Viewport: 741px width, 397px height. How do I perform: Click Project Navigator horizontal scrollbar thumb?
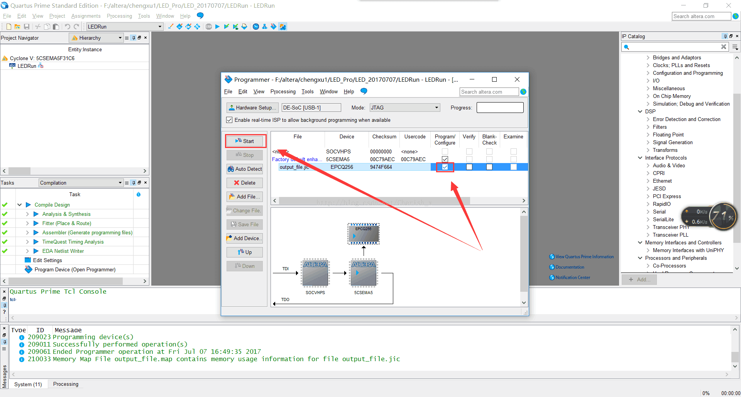(x=19, y=171)
